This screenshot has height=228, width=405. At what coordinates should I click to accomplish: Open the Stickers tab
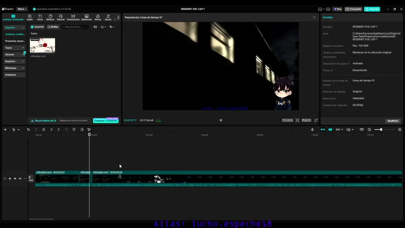50,17
